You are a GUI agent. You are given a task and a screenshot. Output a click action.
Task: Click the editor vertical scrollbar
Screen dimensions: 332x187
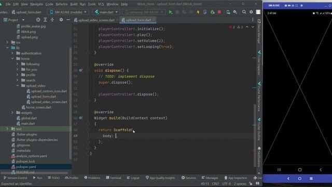pos(255,136)
